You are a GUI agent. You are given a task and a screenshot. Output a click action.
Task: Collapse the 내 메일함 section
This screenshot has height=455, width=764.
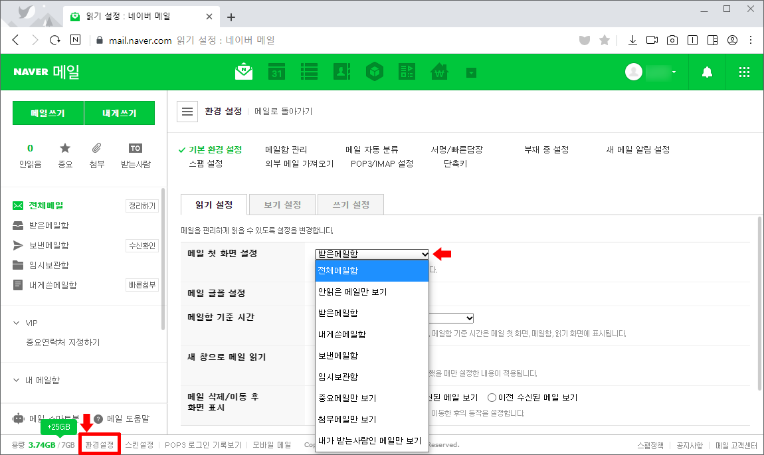[16, 380]
